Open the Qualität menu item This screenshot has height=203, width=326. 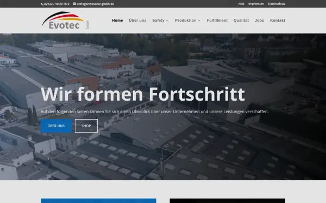241,21
